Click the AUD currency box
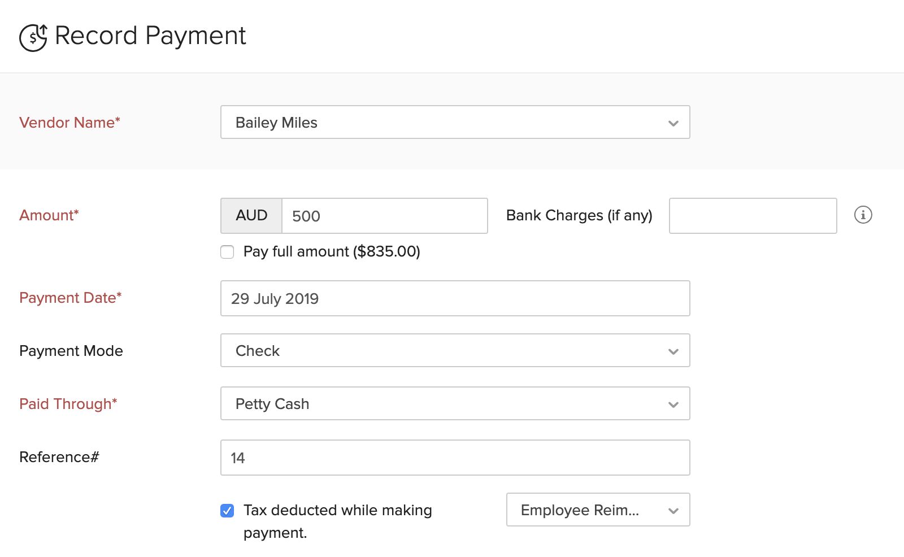Image resolution: width=904 pixels, height=557 pixels. (x=251, y=216)
